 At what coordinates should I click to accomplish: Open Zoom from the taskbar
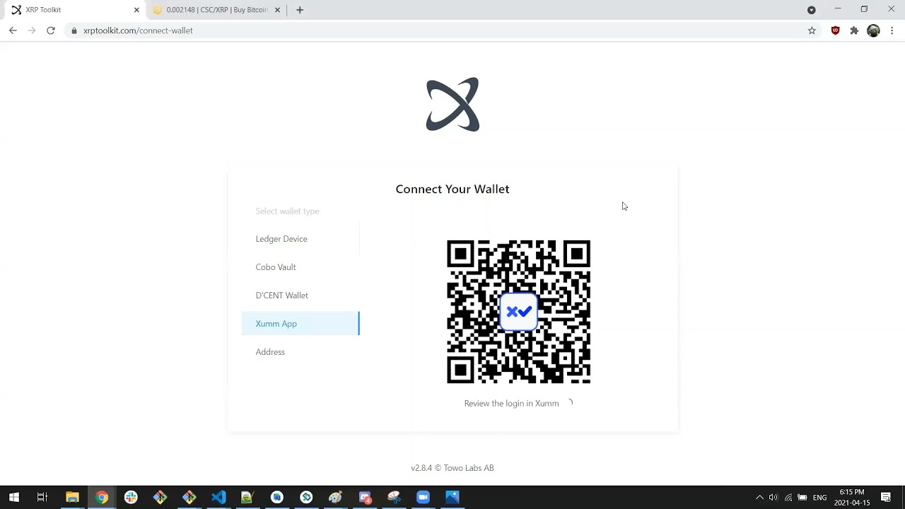coord(423,498)
